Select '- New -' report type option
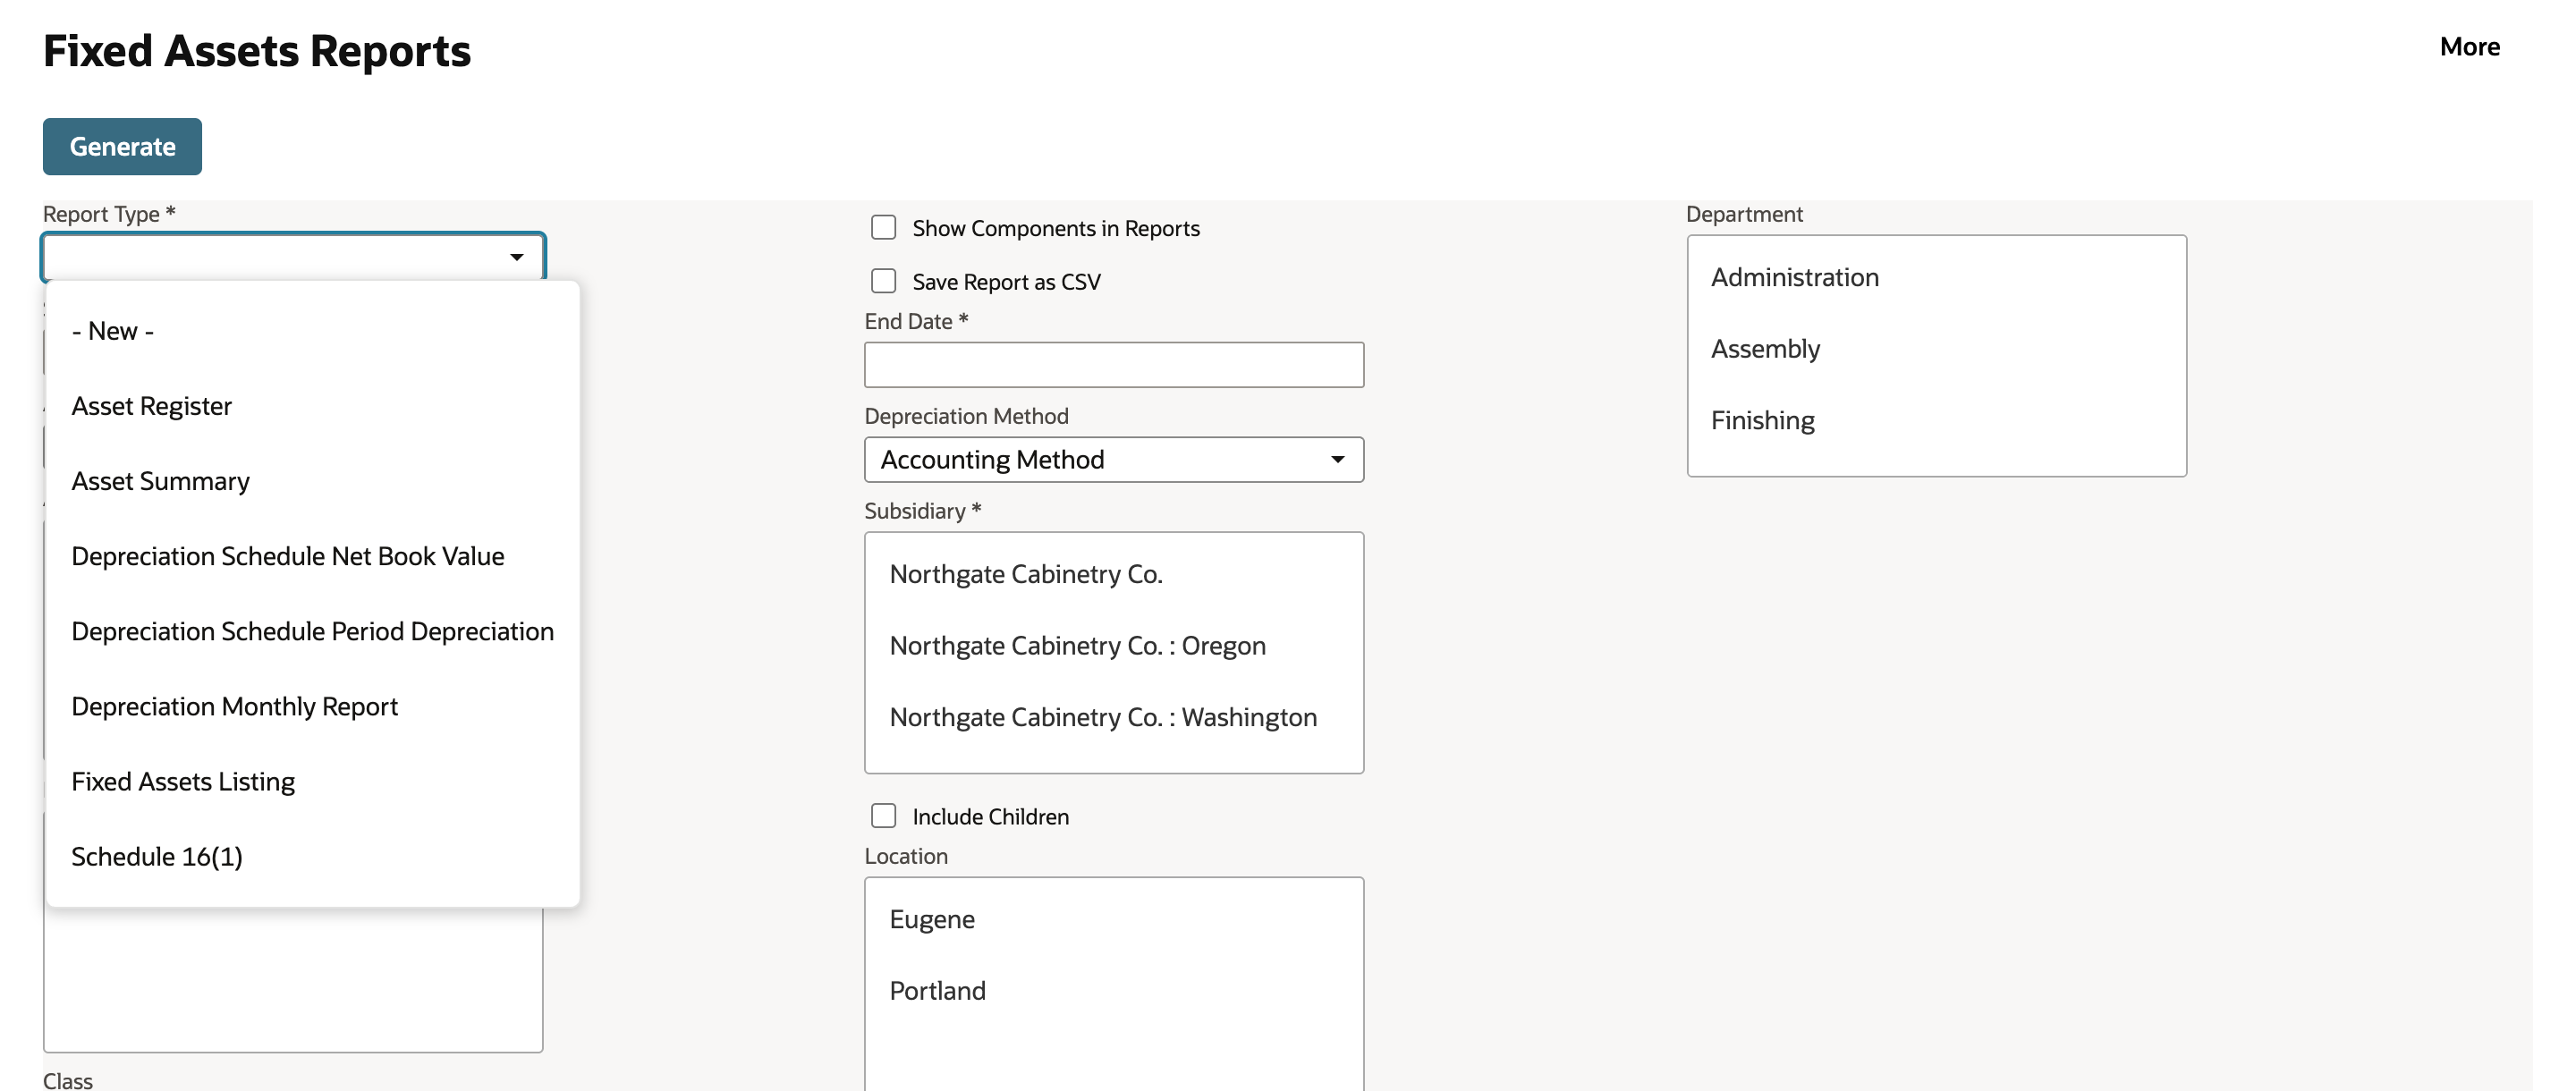The image size is (2576, 1091). (x=313, y=330)
